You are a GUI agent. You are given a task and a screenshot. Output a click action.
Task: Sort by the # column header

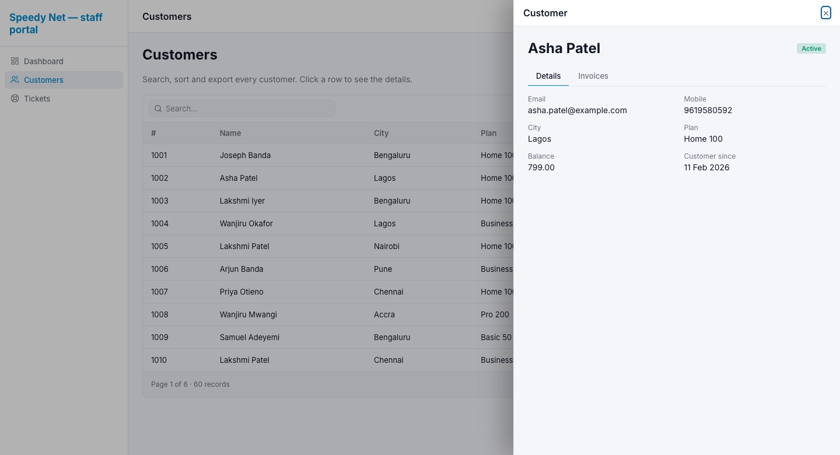[x=153, y=133]
